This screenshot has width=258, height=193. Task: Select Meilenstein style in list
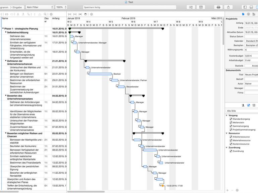(238, 123)
